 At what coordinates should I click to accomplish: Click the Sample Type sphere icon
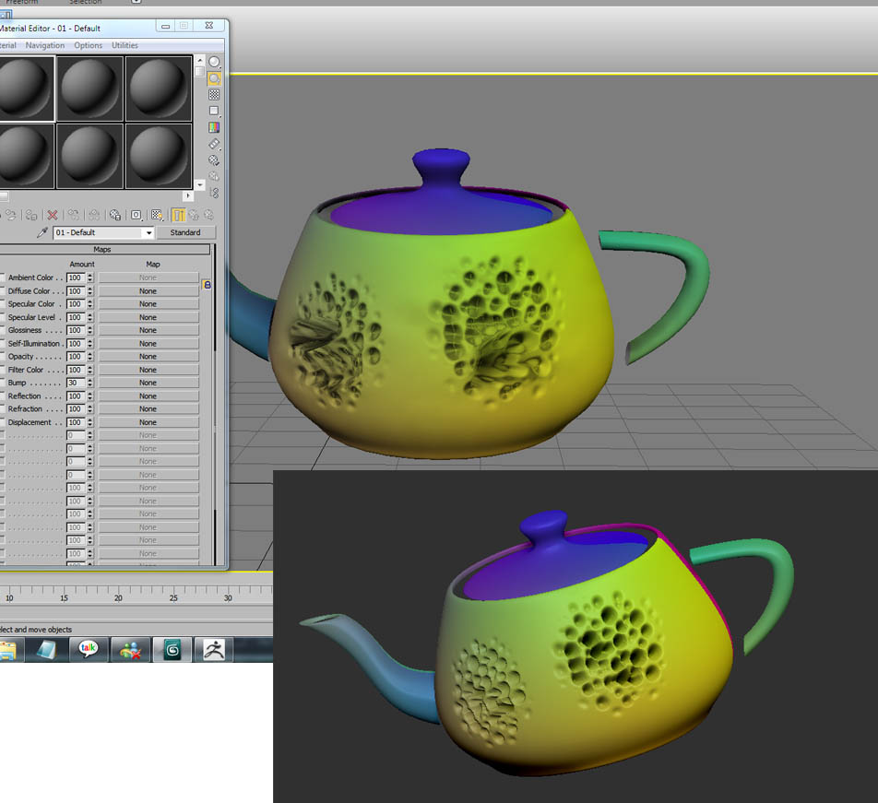point(214,63)
